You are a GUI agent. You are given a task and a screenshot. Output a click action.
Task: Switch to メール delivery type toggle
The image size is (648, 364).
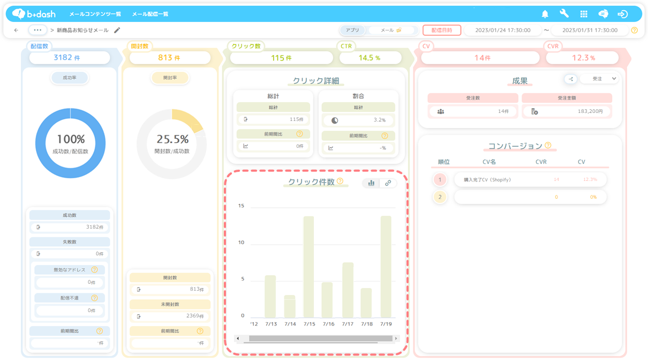tap(391, 31)
